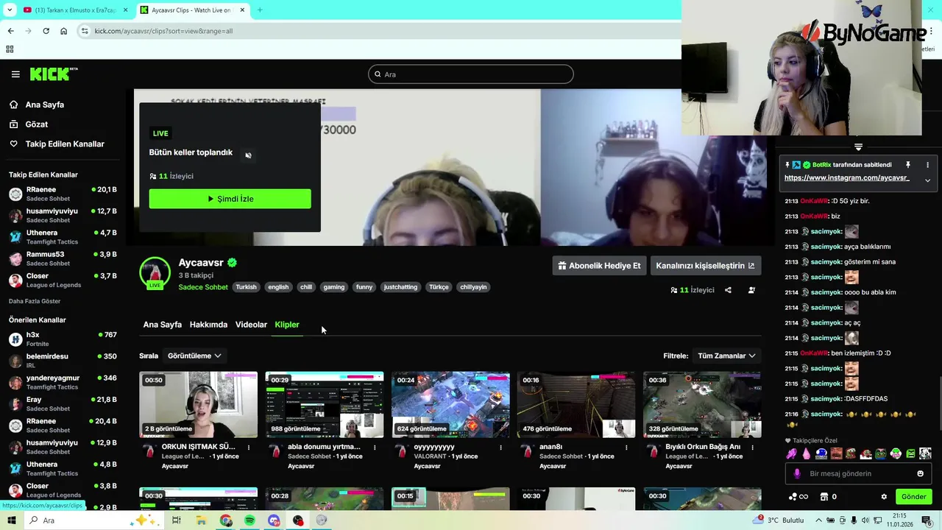Open a new browser tab with plus

(259, 10)
